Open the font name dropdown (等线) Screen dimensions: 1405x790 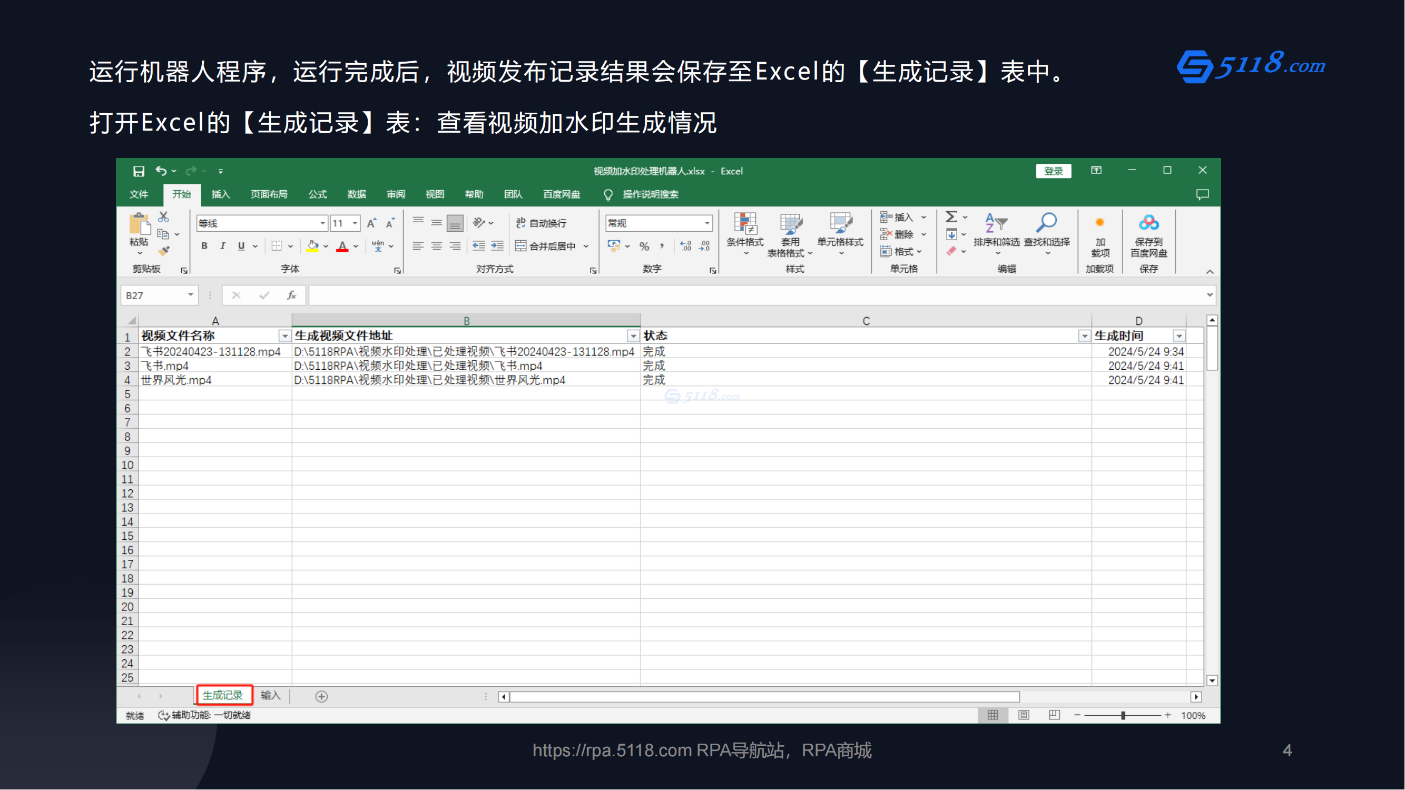point(322,223)
